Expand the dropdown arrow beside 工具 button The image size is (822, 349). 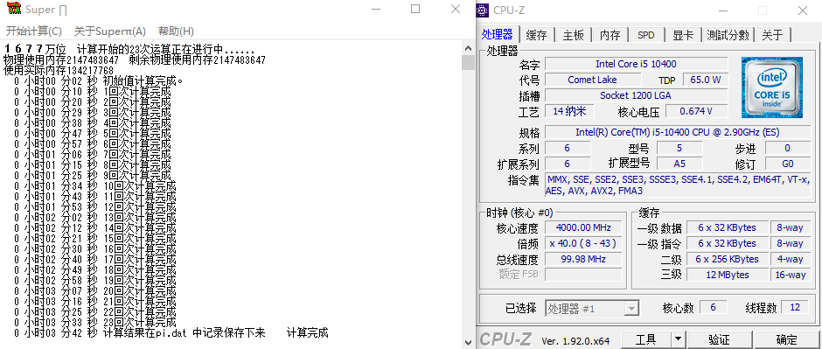[679, 339]
